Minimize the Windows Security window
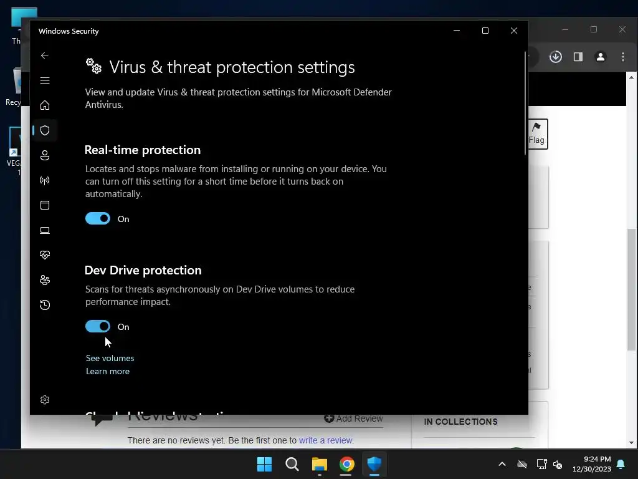The image size is (638, 479). click(x=457, y=31)
